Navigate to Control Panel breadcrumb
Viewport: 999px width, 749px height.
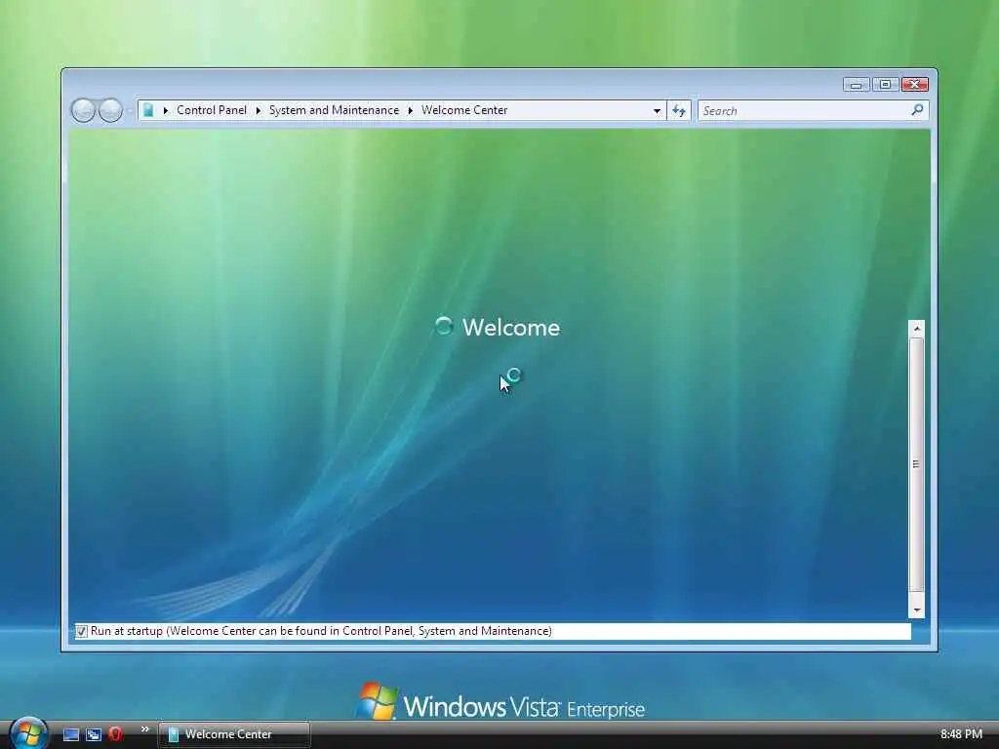[212, 110]
